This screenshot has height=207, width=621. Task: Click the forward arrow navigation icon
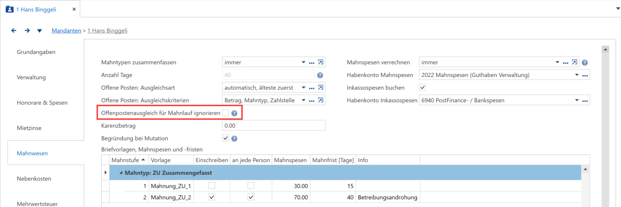[x=27, y=31]
